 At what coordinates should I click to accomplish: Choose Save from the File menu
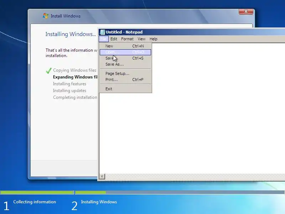pos(125,58)
